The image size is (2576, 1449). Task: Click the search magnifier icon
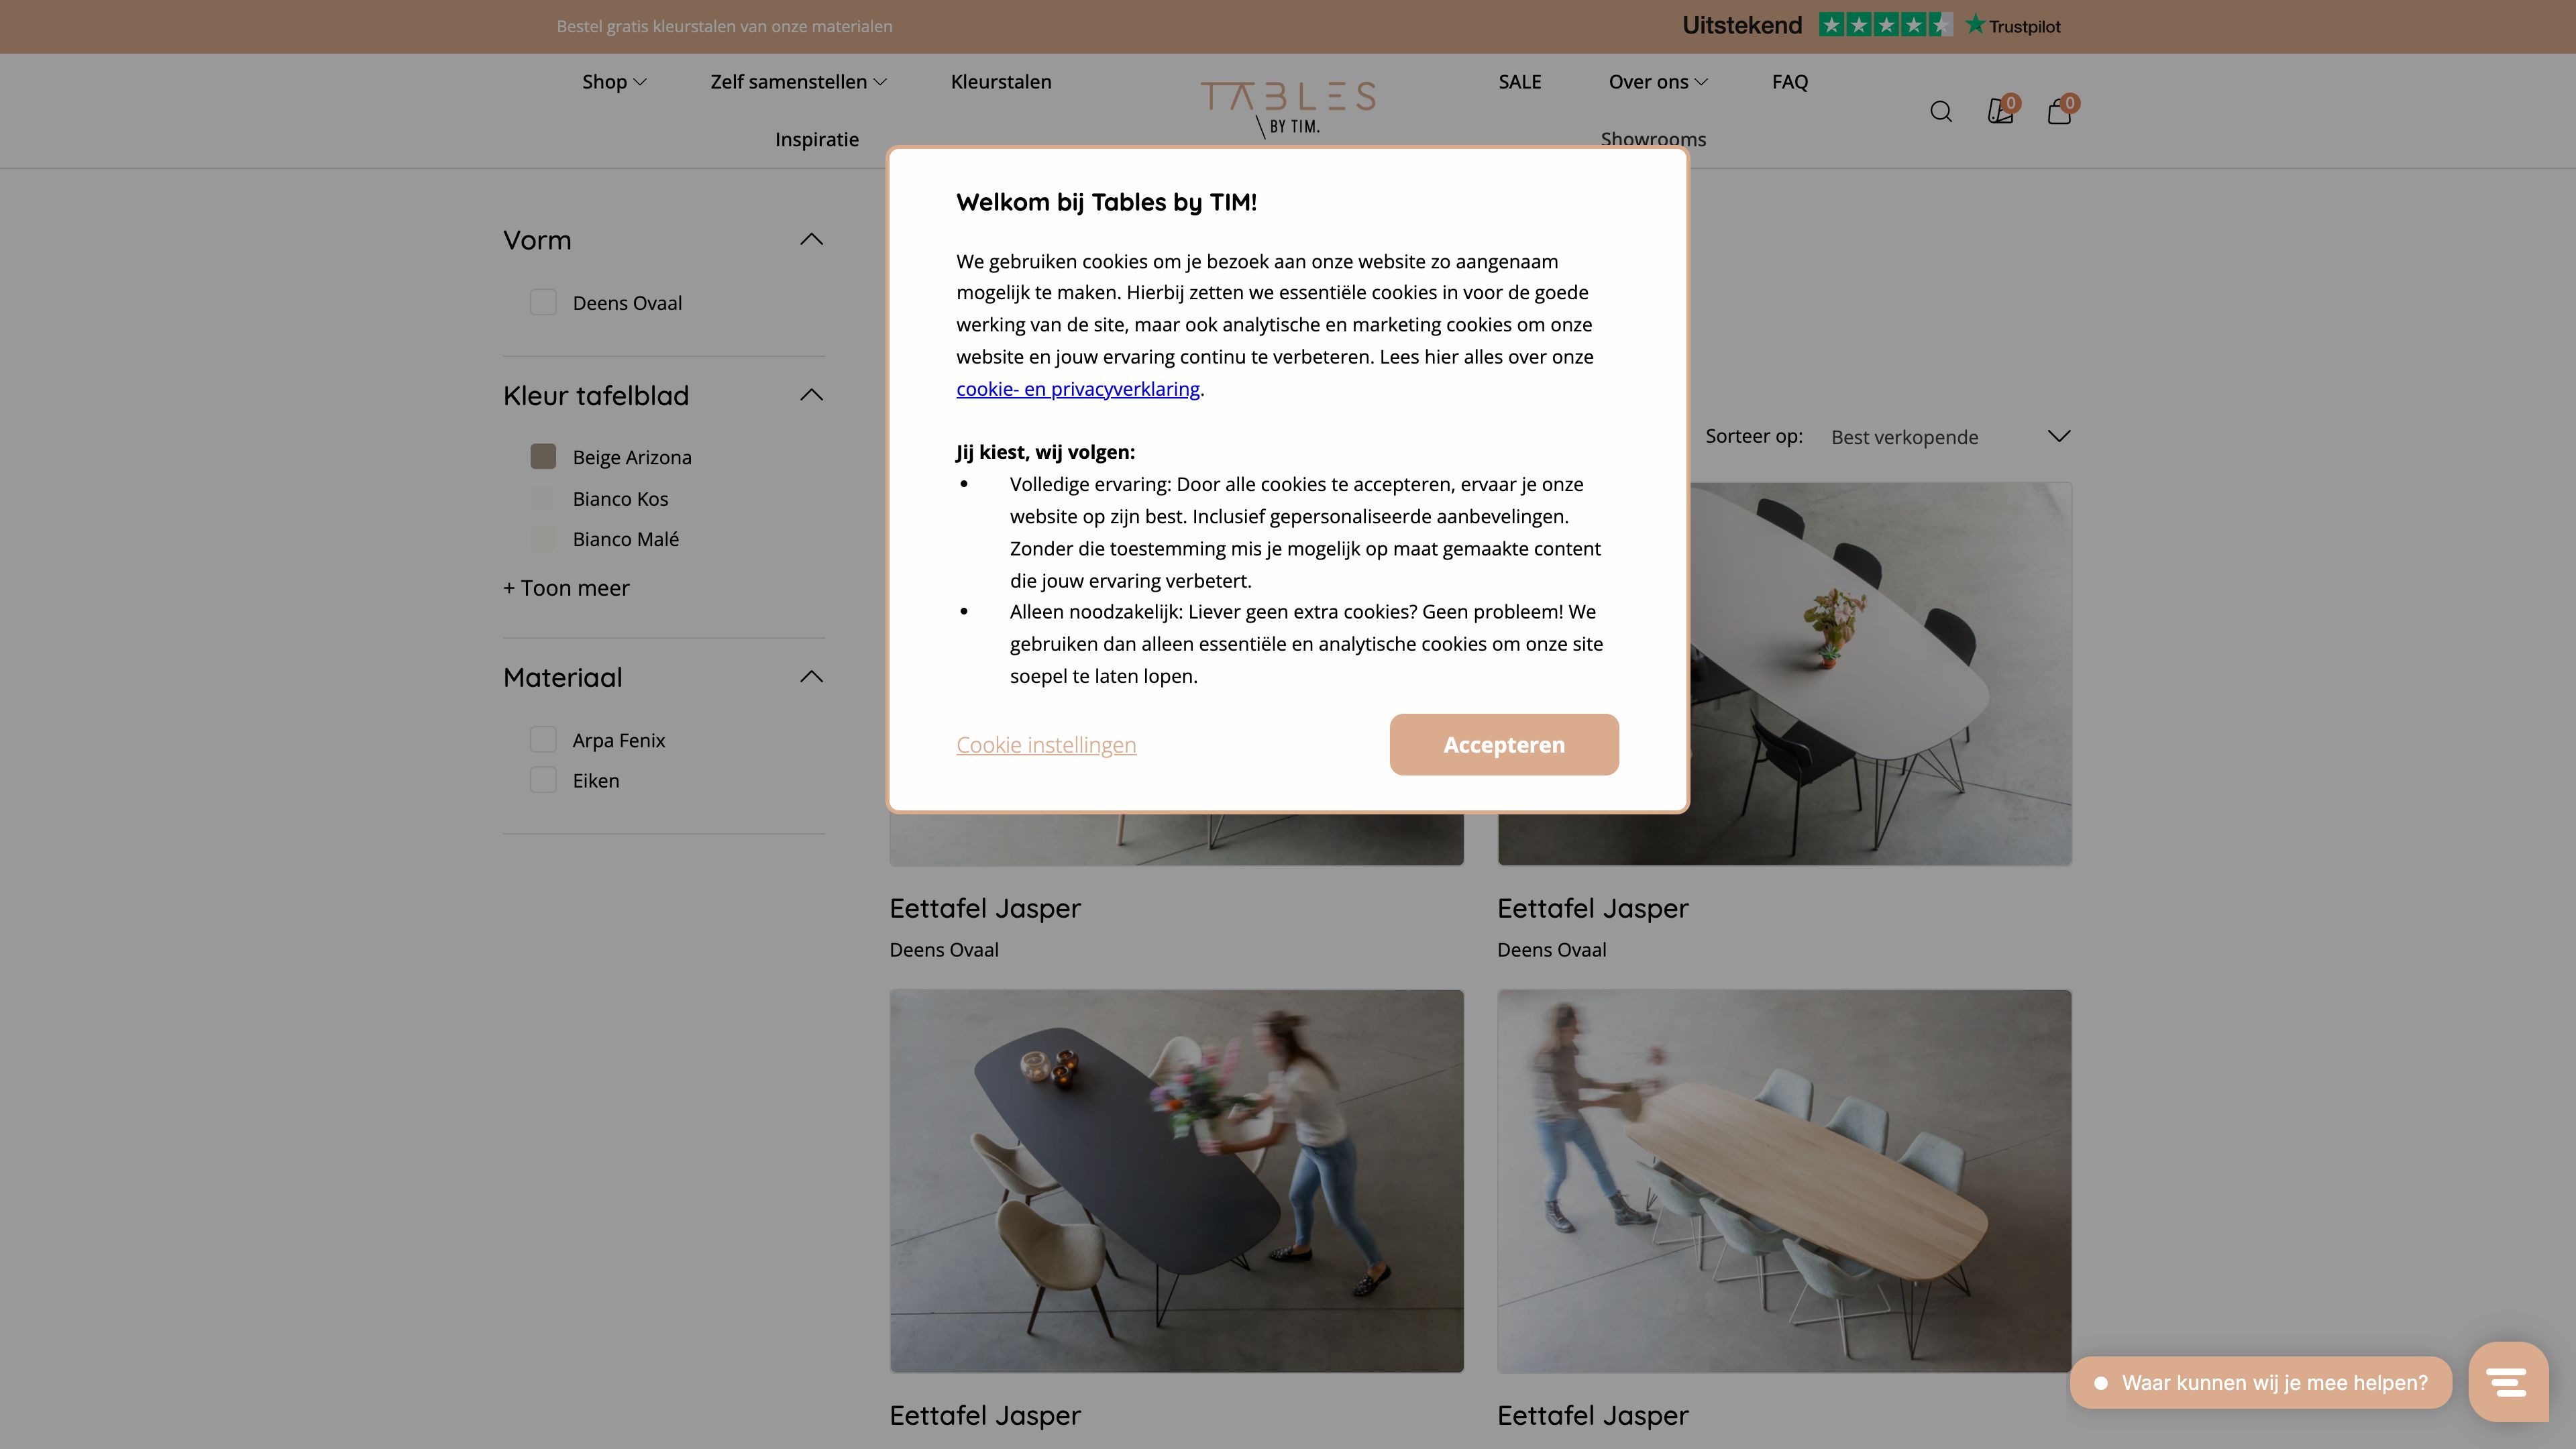tap(1940, 111)
